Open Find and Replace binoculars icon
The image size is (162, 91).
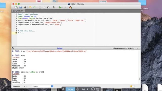point(54,7)
